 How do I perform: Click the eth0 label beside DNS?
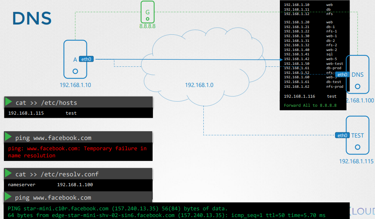(342, 75)
